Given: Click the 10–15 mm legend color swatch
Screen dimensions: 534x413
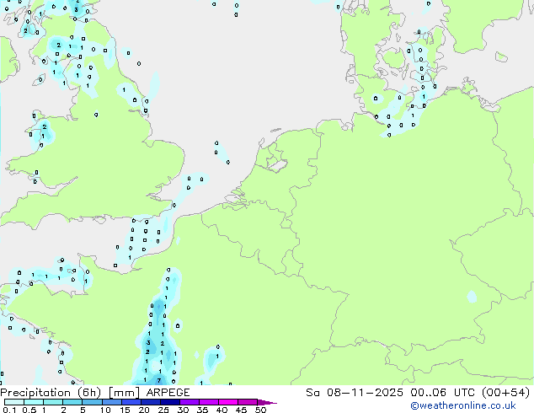Looking at the screenshot, I should point(112,402).
